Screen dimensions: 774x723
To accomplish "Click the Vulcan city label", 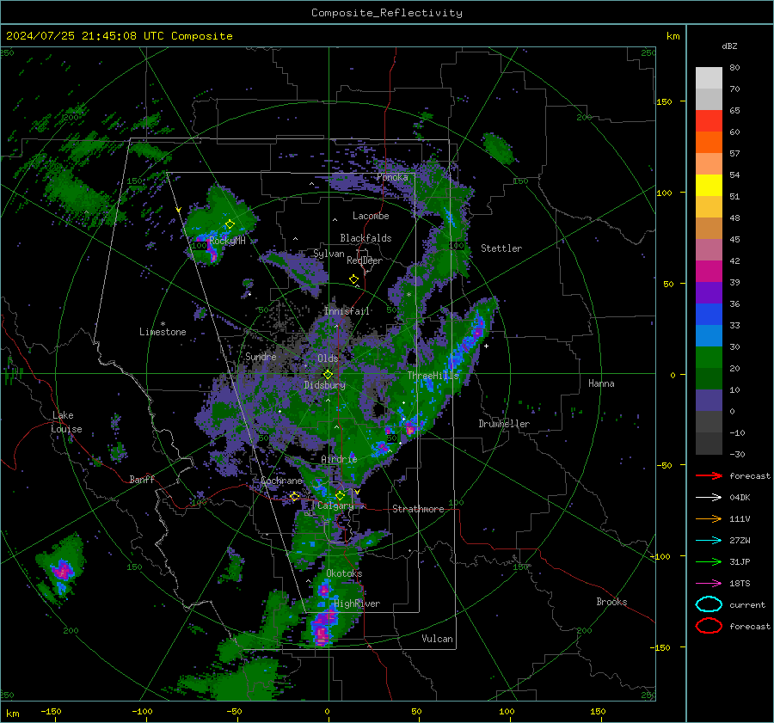I will (438, 639).
